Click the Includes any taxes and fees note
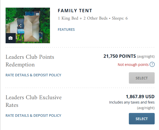Image resolution: width=159 pixels, height=130 pixels. pyautogui.click(x=132, y=102)
